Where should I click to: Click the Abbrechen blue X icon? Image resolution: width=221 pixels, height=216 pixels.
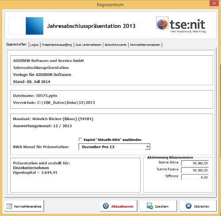click(188, 206)
